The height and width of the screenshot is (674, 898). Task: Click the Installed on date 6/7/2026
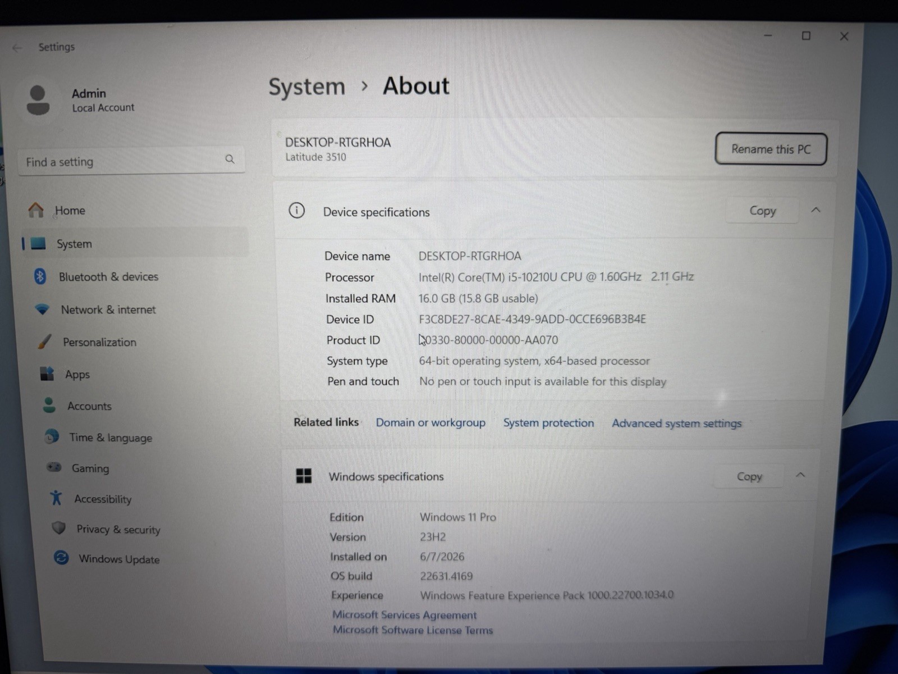pyautogui.click(x=442, y=556)
